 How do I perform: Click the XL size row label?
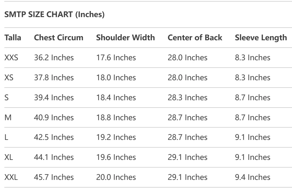(9, 157)
